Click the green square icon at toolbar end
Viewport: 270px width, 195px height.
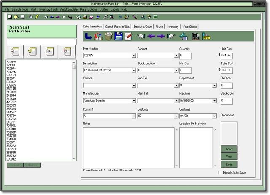click(155, 17)
